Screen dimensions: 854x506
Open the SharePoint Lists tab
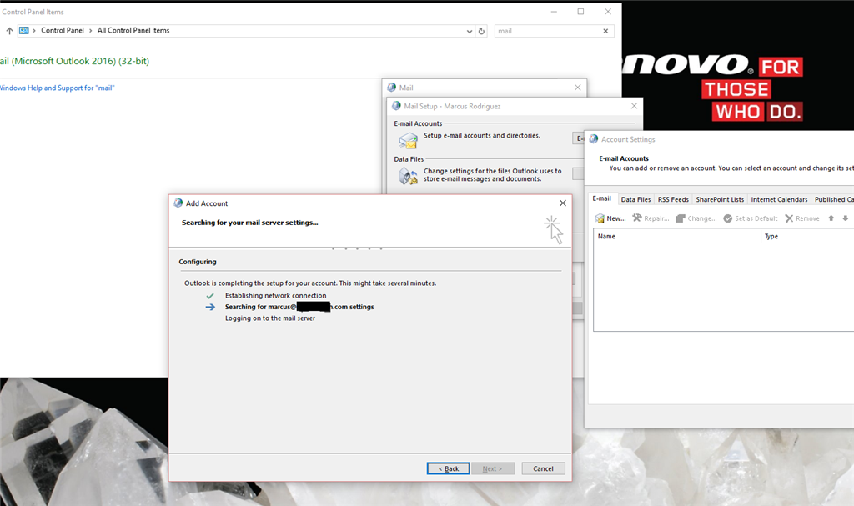point(720,199)
